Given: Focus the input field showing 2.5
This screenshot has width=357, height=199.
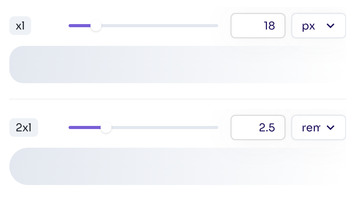Looking at the screenshot, I should (x=258, y=128).
